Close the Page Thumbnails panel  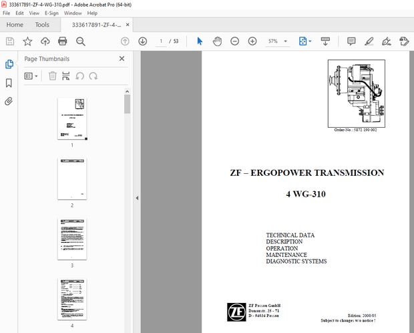tap(122, 59)
